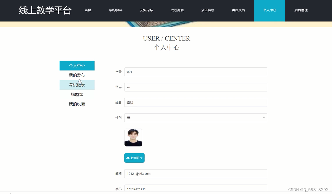The height and width of the screenshot is (194, 332).
Task: Click the profile avatar photo
Action: coord(133,137)
